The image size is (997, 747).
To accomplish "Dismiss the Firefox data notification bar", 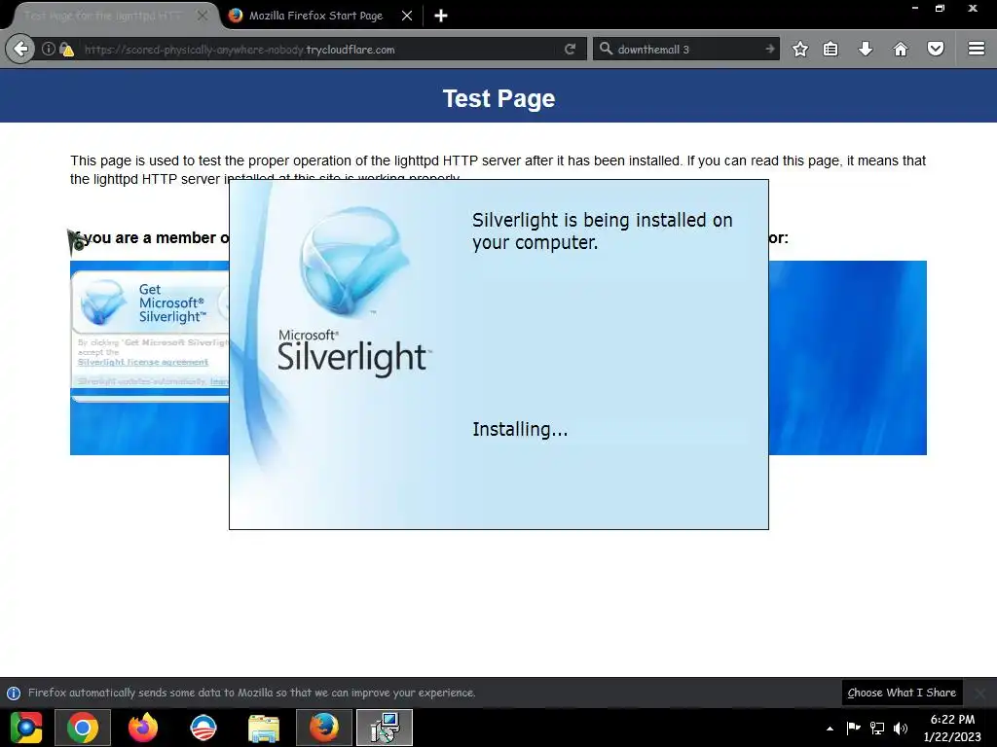I will point(979,693).
